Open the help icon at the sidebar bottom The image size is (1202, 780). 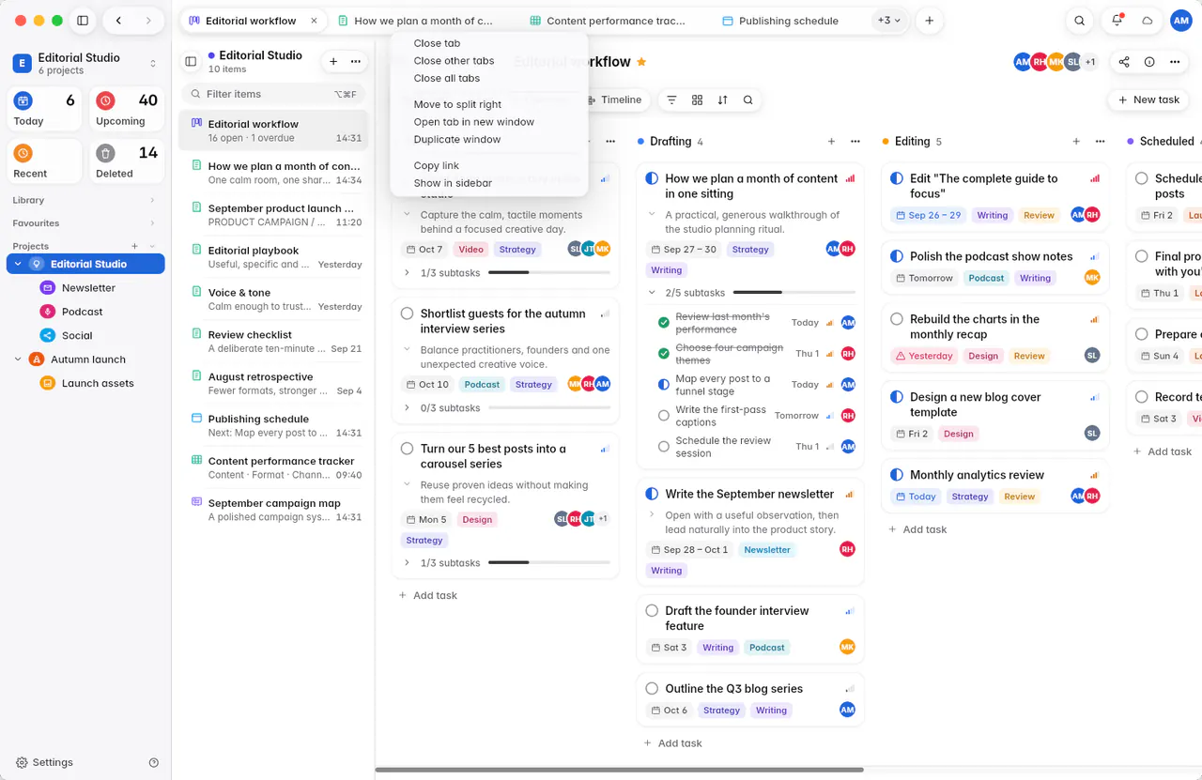pyautogui.click(x=154, y=763)
